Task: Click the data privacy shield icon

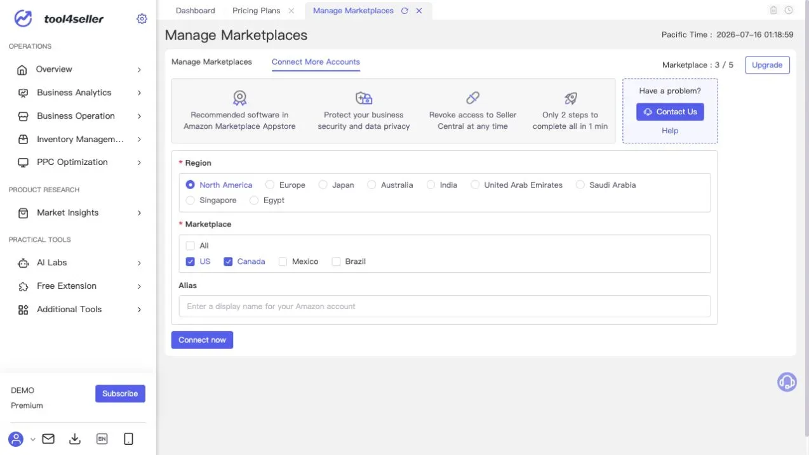Action: point(364,98)
